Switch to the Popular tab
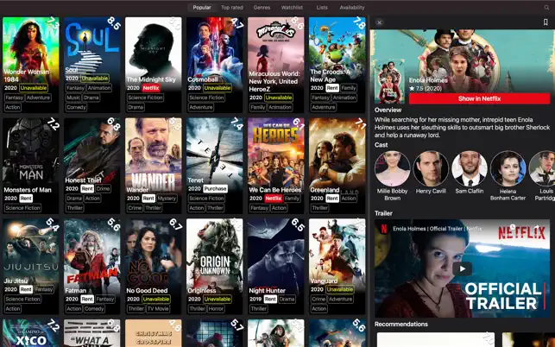Image resolution: width=555 pixels, height=347 pixels. 202,8
